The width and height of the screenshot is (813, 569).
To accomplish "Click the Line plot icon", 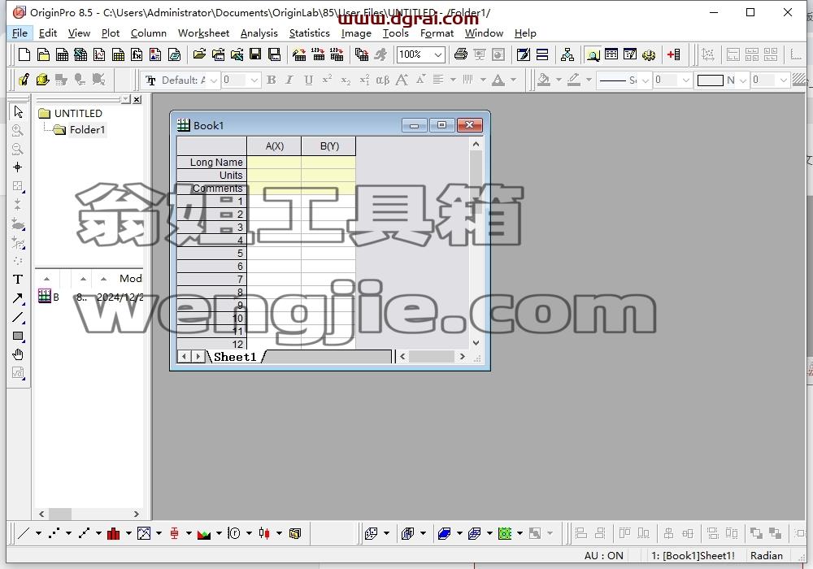I will [24, 533].
